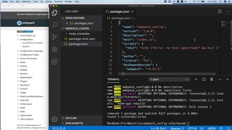
Task: Click the webpack version badge in docs
Action: [25, 31]
